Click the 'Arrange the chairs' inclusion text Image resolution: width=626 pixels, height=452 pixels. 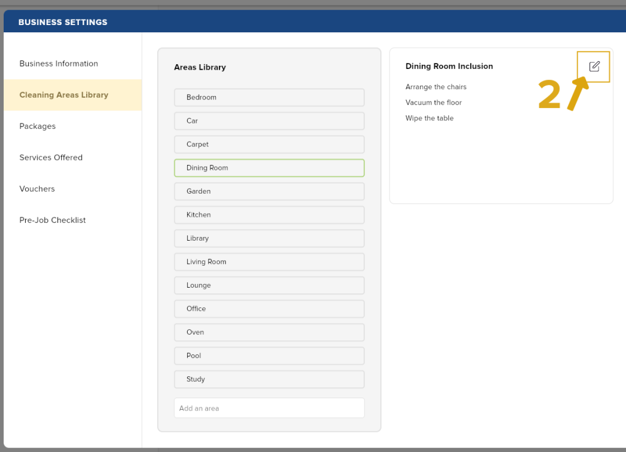(436, 87)
